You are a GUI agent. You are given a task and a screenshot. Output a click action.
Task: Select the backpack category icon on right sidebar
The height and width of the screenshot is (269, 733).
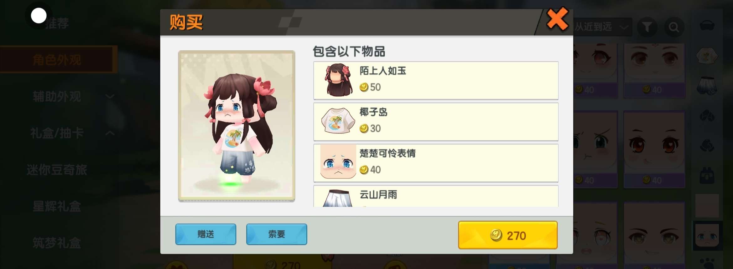tap(707, 176)
